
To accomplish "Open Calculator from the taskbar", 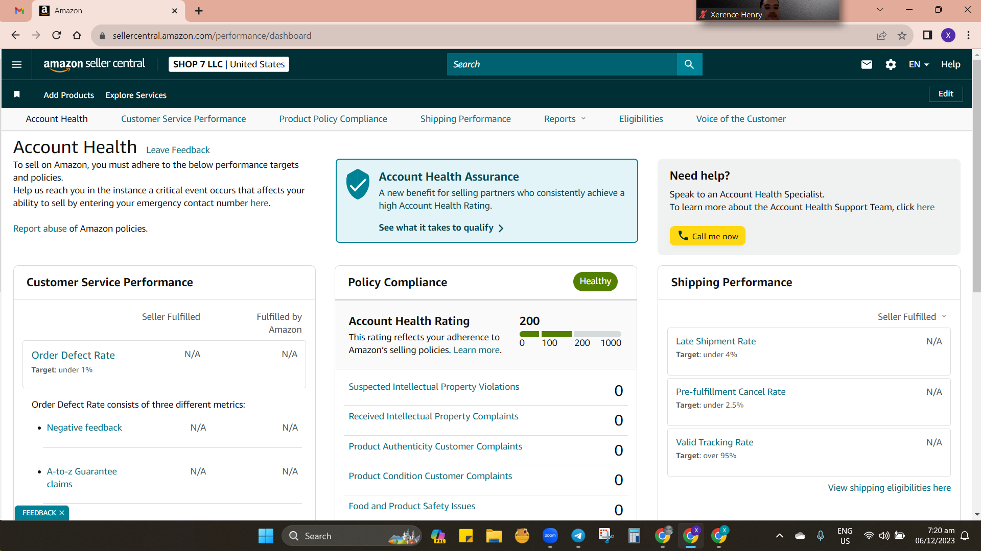I will point(634,536).
